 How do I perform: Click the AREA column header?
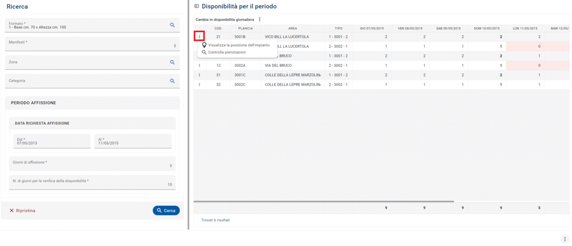click(x=292, y=29)
